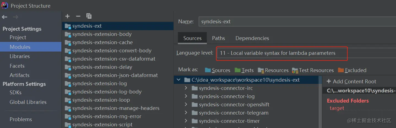The width and height of the screenshot is (396, 128).
Task: Click module icon next to syndesis-ext
Action: click(x=68, y=26)
